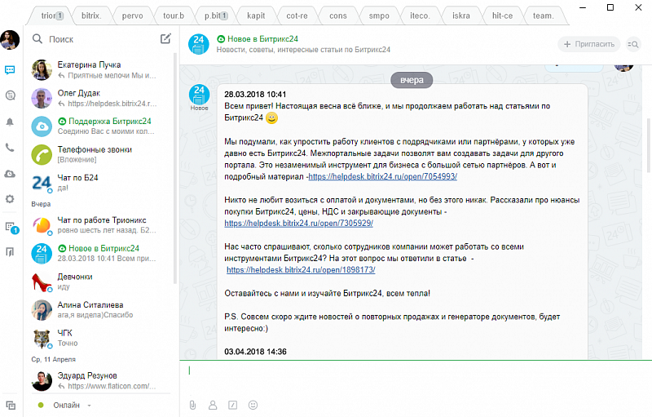Open the ЧГК chat
This screenshot has height=417, width=652.
pos(99,338)
